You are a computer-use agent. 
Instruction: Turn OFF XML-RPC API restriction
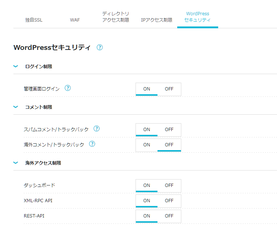(169, 201)
